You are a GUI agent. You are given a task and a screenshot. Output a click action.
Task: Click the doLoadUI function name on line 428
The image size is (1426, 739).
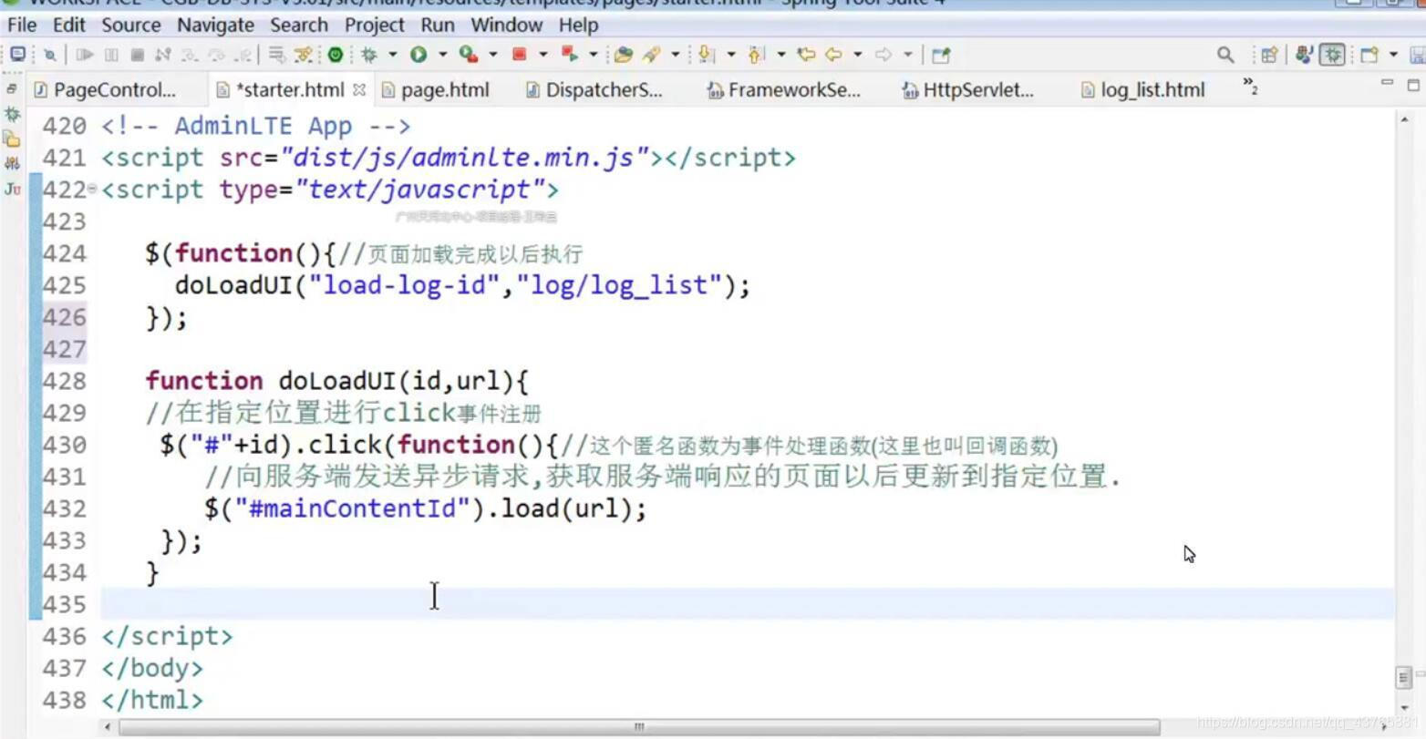(x=336, y=381)
